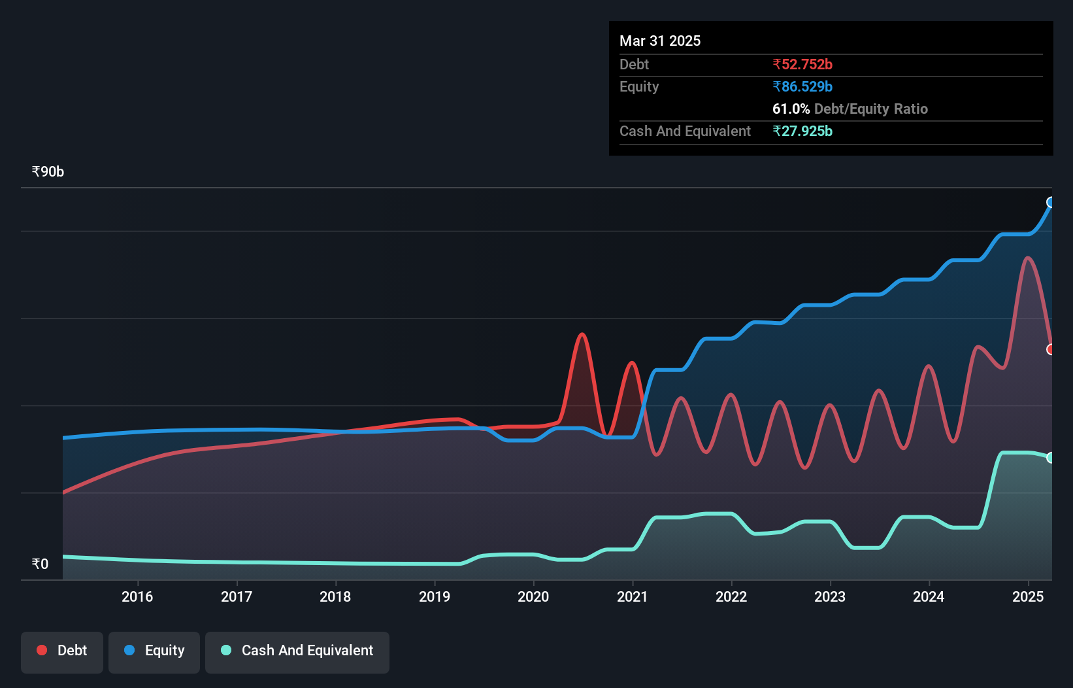Click the rupee symbol beside 52.752b Debt value
1073x688 pixels.
777,64
